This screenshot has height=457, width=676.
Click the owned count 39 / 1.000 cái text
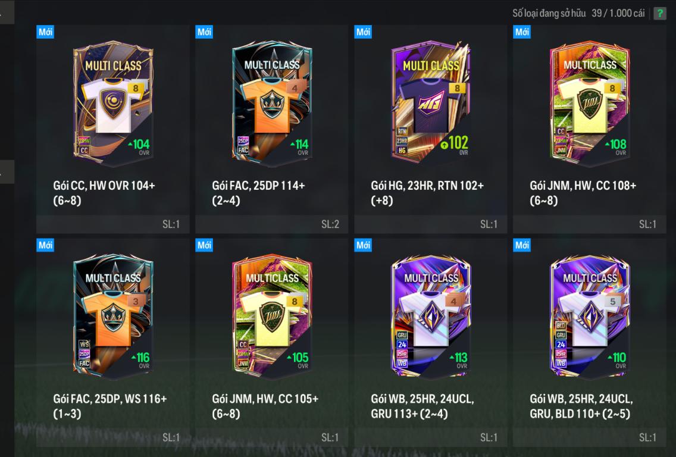[618, 13]
